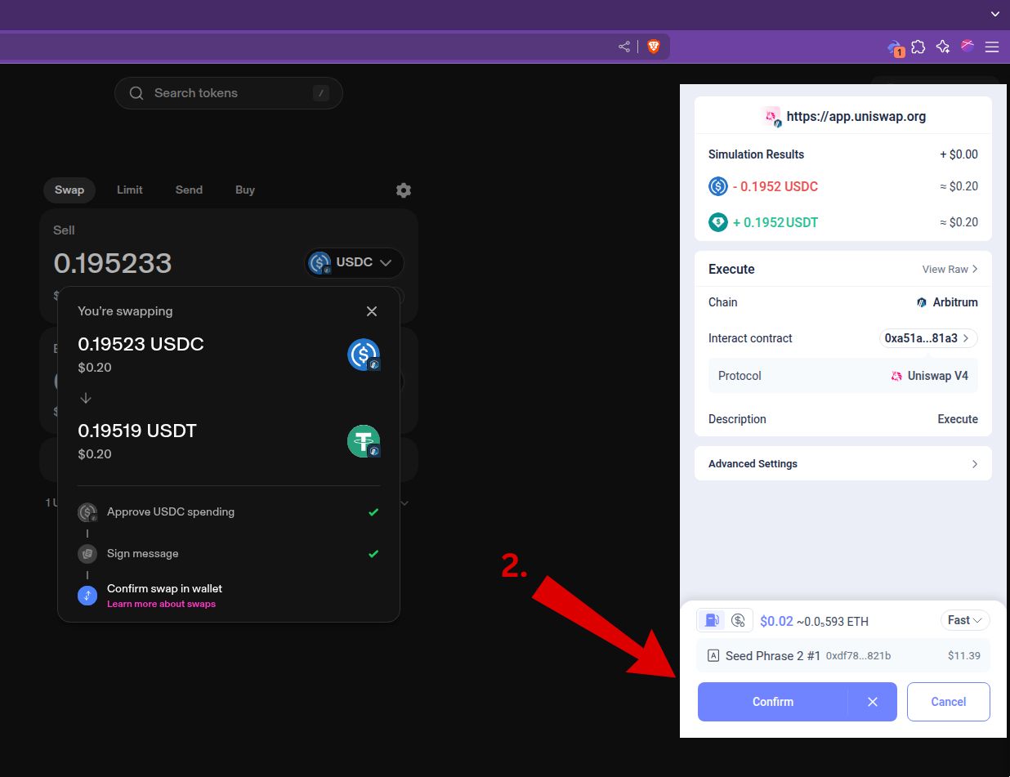Expand the Interact contract address details
This screenshot has width=1010, height=777.
coord(928,337)
